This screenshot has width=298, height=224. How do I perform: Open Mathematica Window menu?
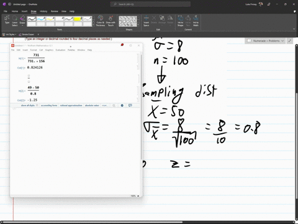tap(81, 50)
